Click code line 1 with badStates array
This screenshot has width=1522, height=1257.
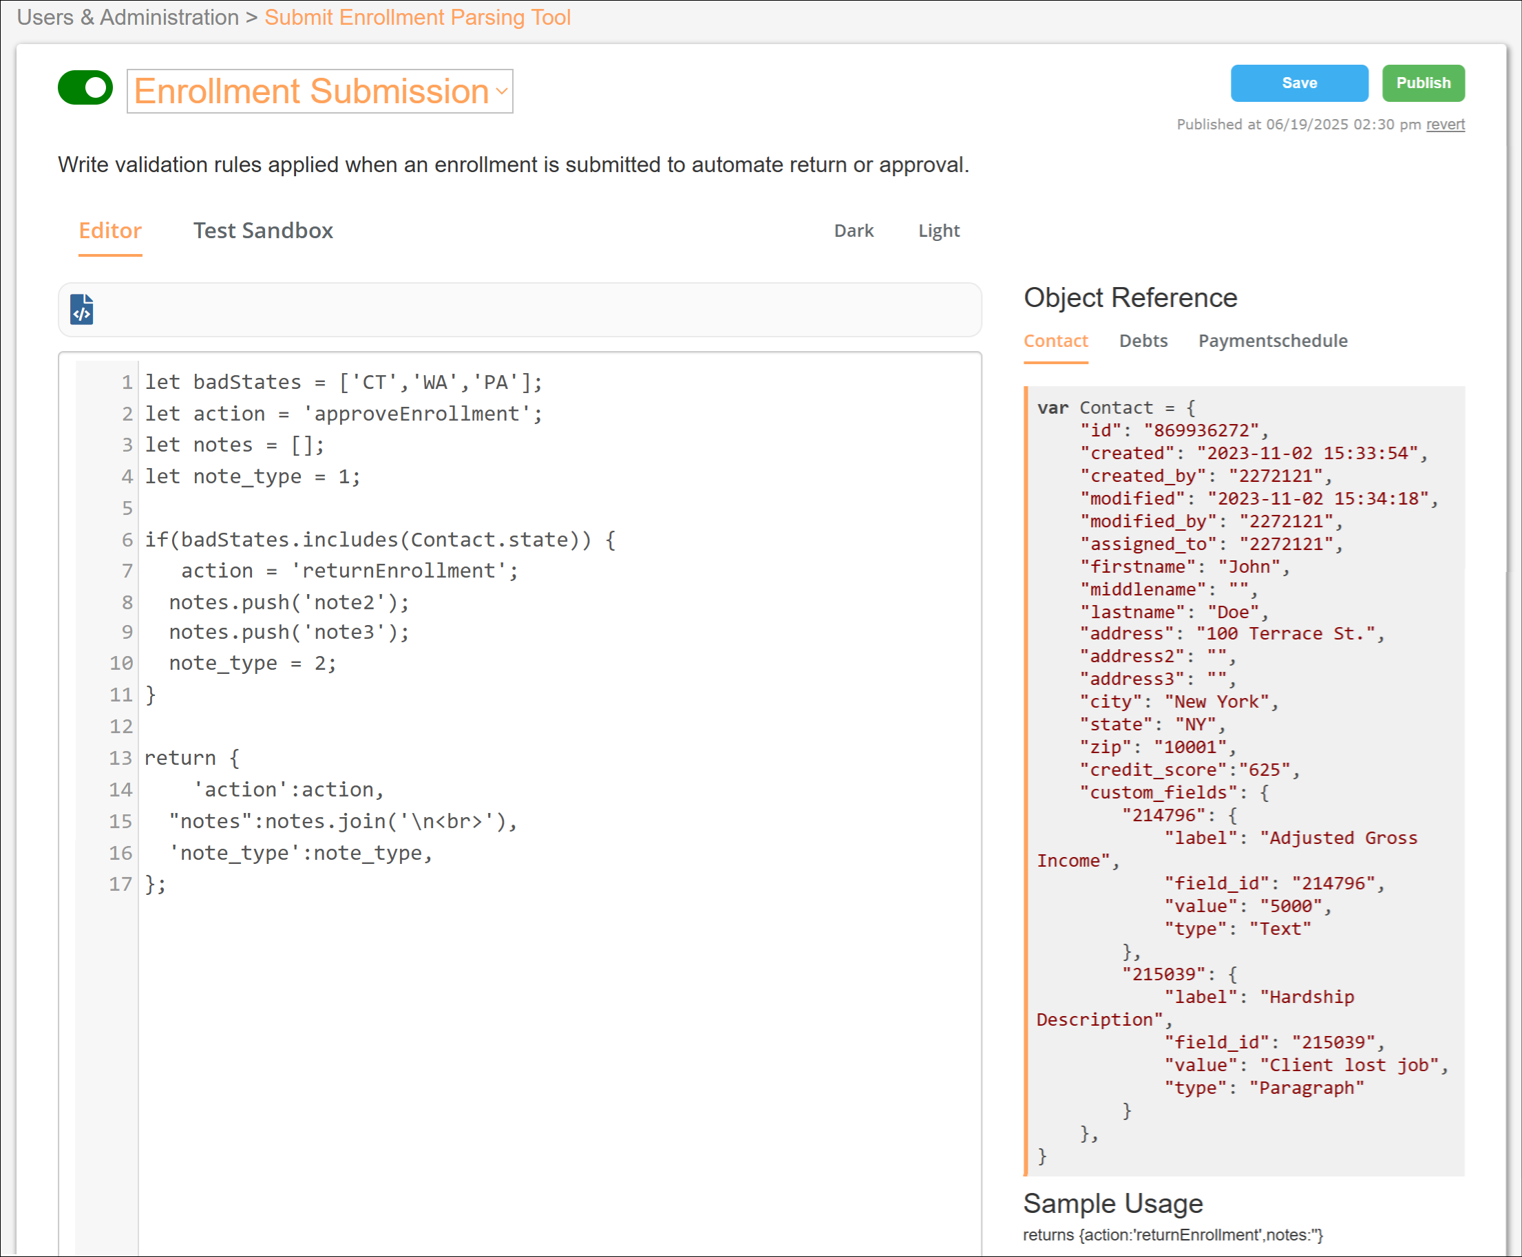(344, 382)
